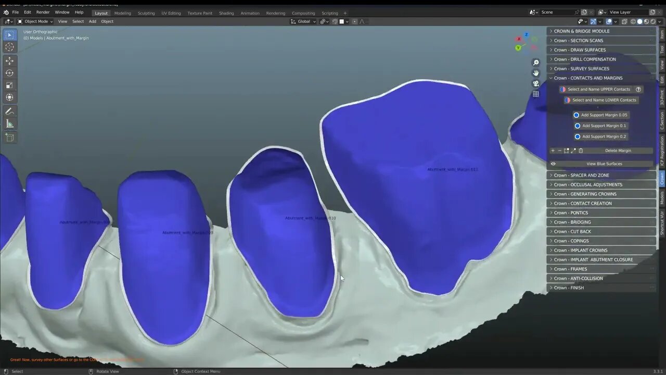Collapse Crown - CONTACTS AND MARGINS panel
Screen dimensions: 666x375
(601, 78)
